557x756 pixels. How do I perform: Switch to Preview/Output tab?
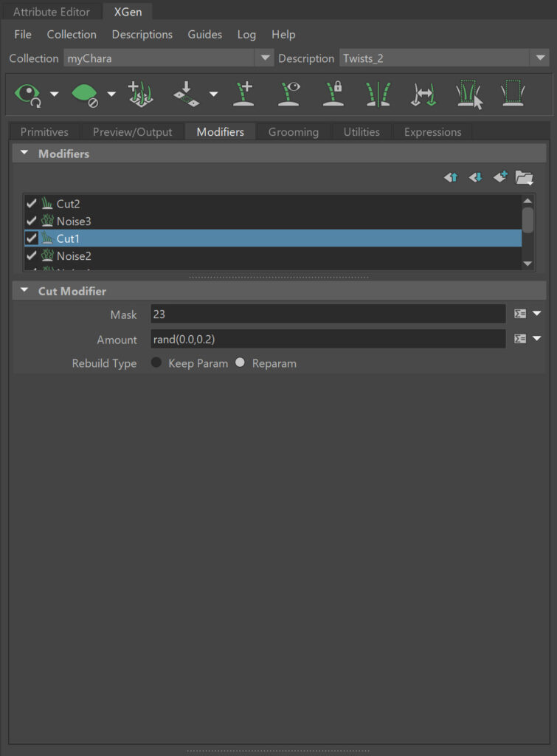(x=133, y=131)
